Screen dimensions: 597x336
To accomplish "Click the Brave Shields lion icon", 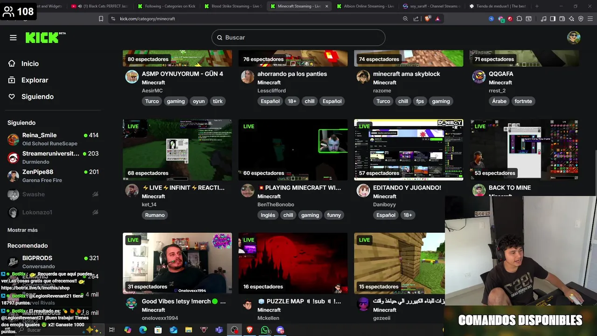I will 427,19.
